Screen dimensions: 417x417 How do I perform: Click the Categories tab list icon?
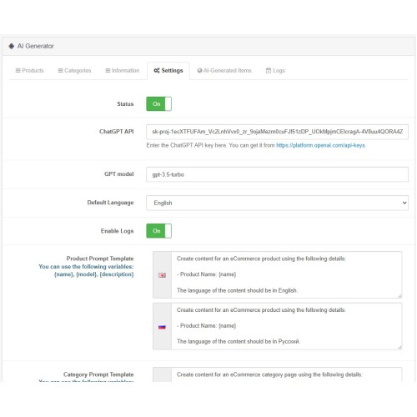pos(60,71)
